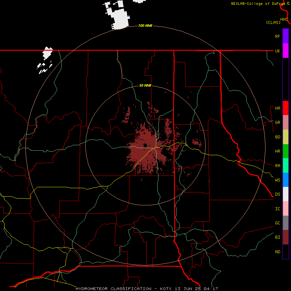
Task: Click the 'HHC' product code text
Action: point(284,19)
